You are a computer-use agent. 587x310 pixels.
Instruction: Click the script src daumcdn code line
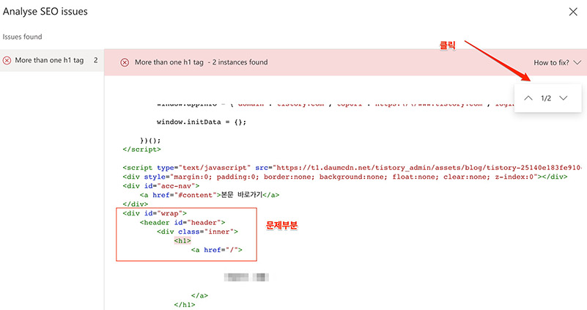click(352, 168)
